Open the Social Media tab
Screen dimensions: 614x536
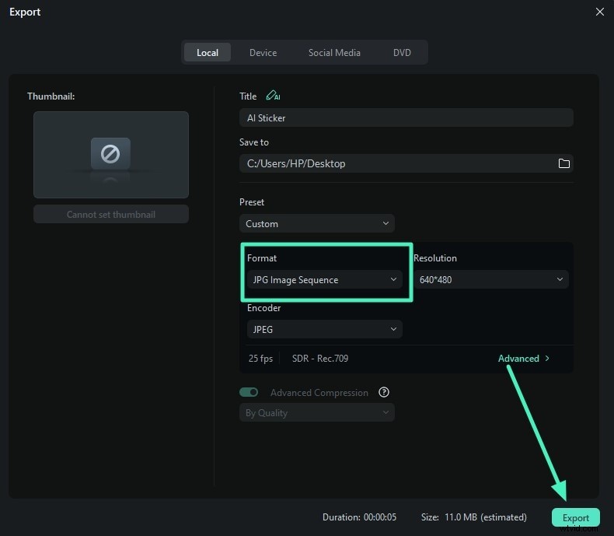pos(334,53)
